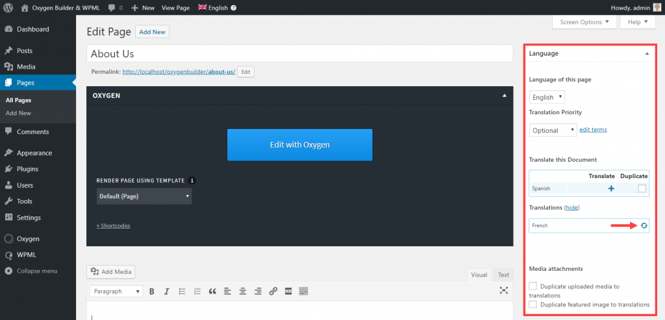Viewport: 665px width, 320px height.
Task: Click the Users person icon
Action: 8,185
